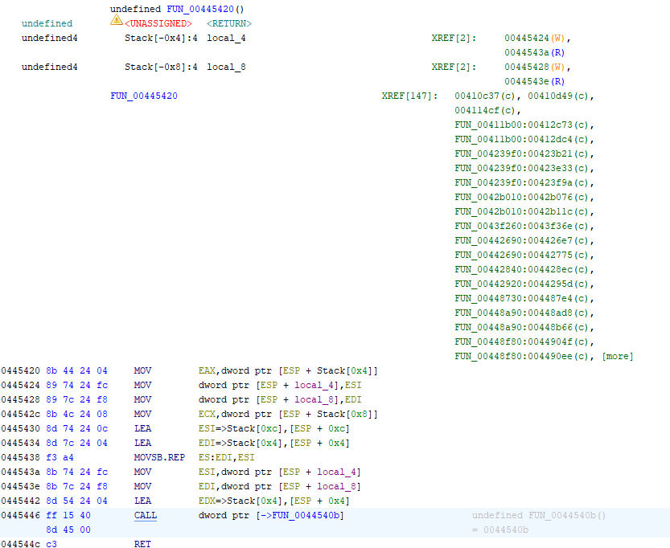Open reference FUN_004239f0:00423b21(c)

(x=522, y=154)
